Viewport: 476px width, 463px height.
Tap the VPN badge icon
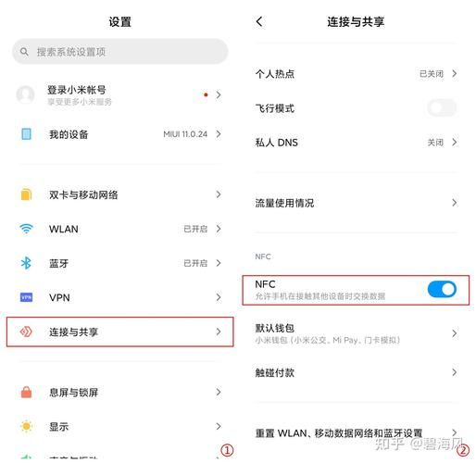click(x=26, y=297)
